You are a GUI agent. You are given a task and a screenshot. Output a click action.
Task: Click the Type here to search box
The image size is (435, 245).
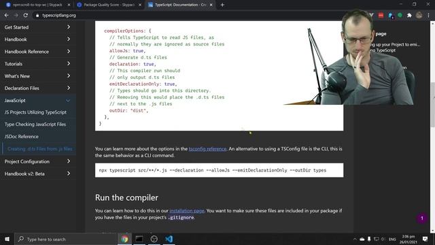[x=65, y=239]
